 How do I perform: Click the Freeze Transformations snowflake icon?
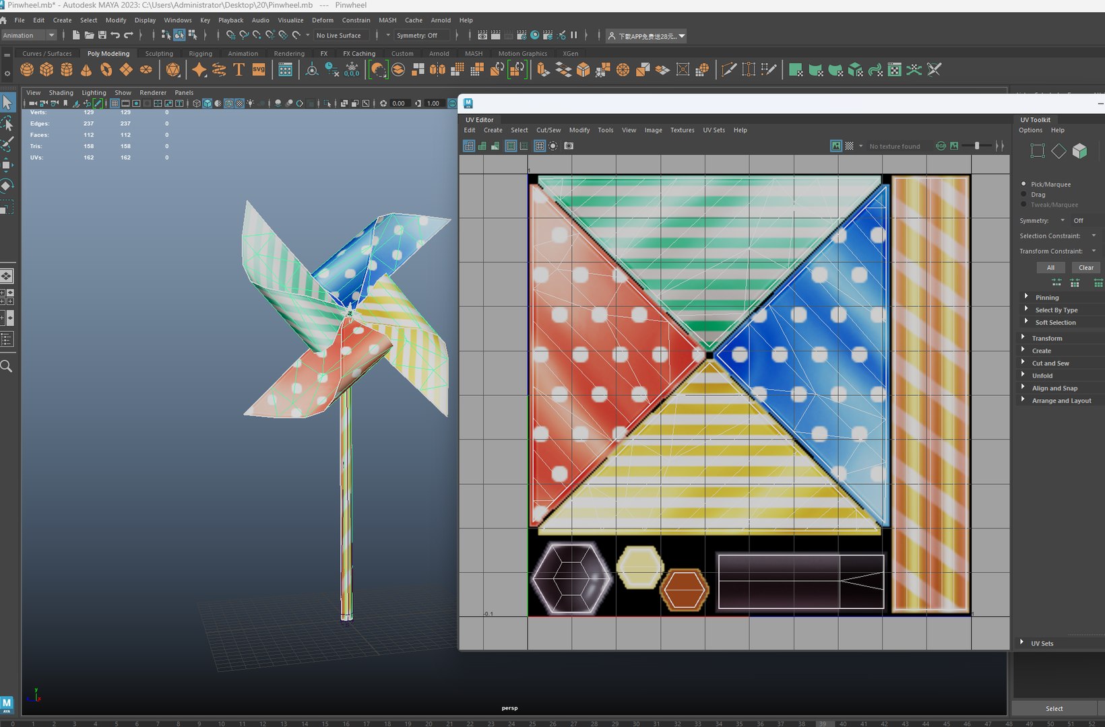coord(352,69)
